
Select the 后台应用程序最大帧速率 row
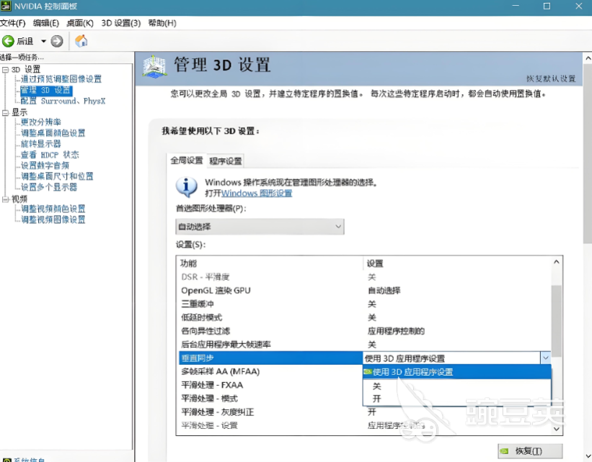point(364,345)
